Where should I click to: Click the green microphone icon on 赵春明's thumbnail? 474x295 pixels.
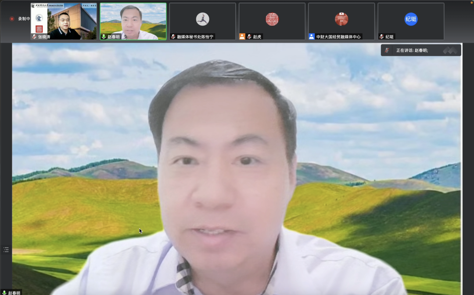pyautogui.click(x=104, y=37)
